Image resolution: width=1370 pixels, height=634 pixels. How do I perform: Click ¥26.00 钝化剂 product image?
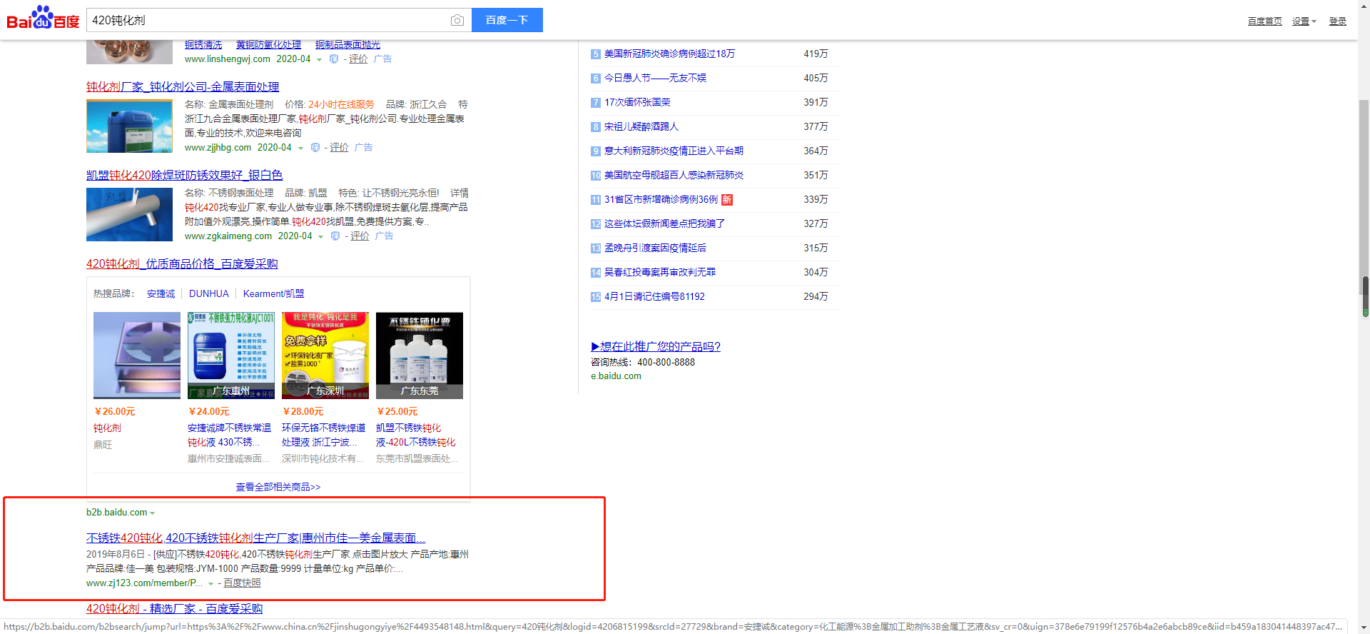(x=137, y=355)
